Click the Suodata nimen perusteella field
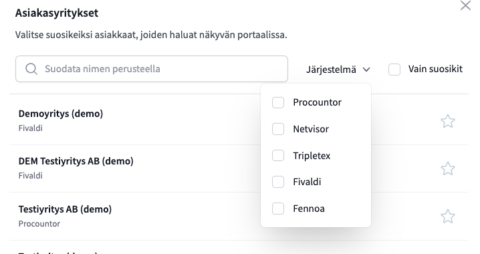This screenshot has height=254, width=480. (x=152, y=69)
